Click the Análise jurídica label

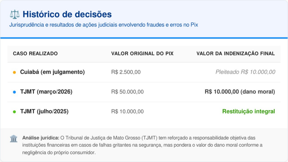40,138
